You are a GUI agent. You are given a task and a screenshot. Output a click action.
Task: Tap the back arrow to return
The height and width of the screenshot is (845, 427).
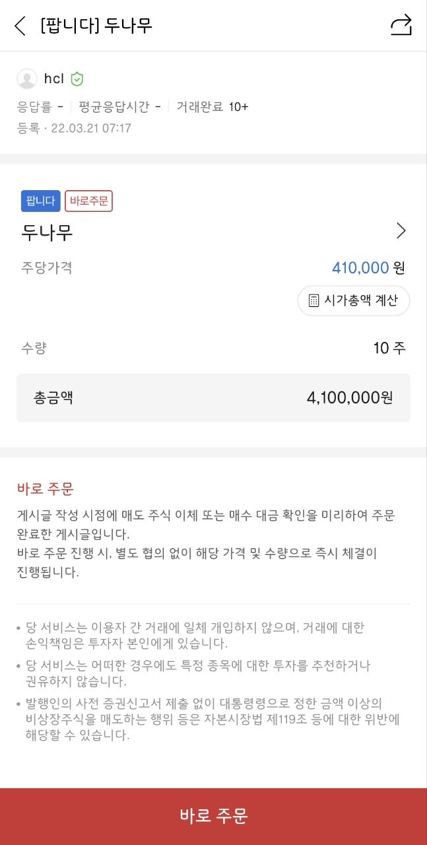point(19,26)
